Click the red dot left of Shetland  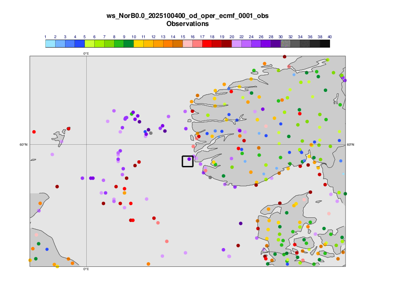(x=34, y=132)
